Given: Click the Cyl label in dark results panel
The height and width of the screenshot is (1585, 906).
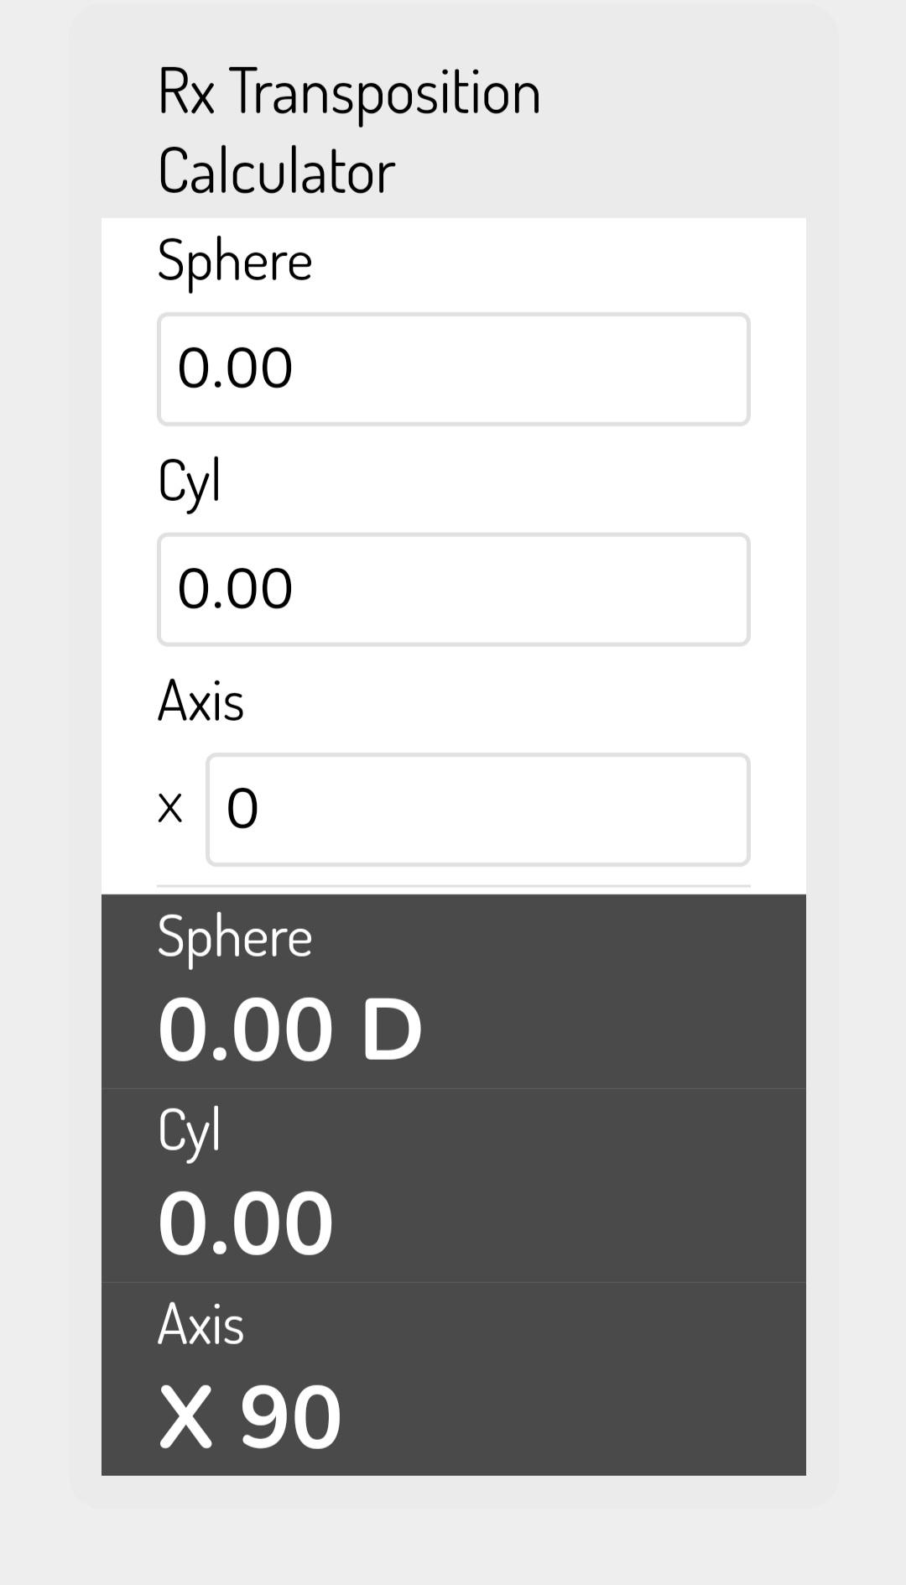Looking at the screenshot, I should [190, 1130].
